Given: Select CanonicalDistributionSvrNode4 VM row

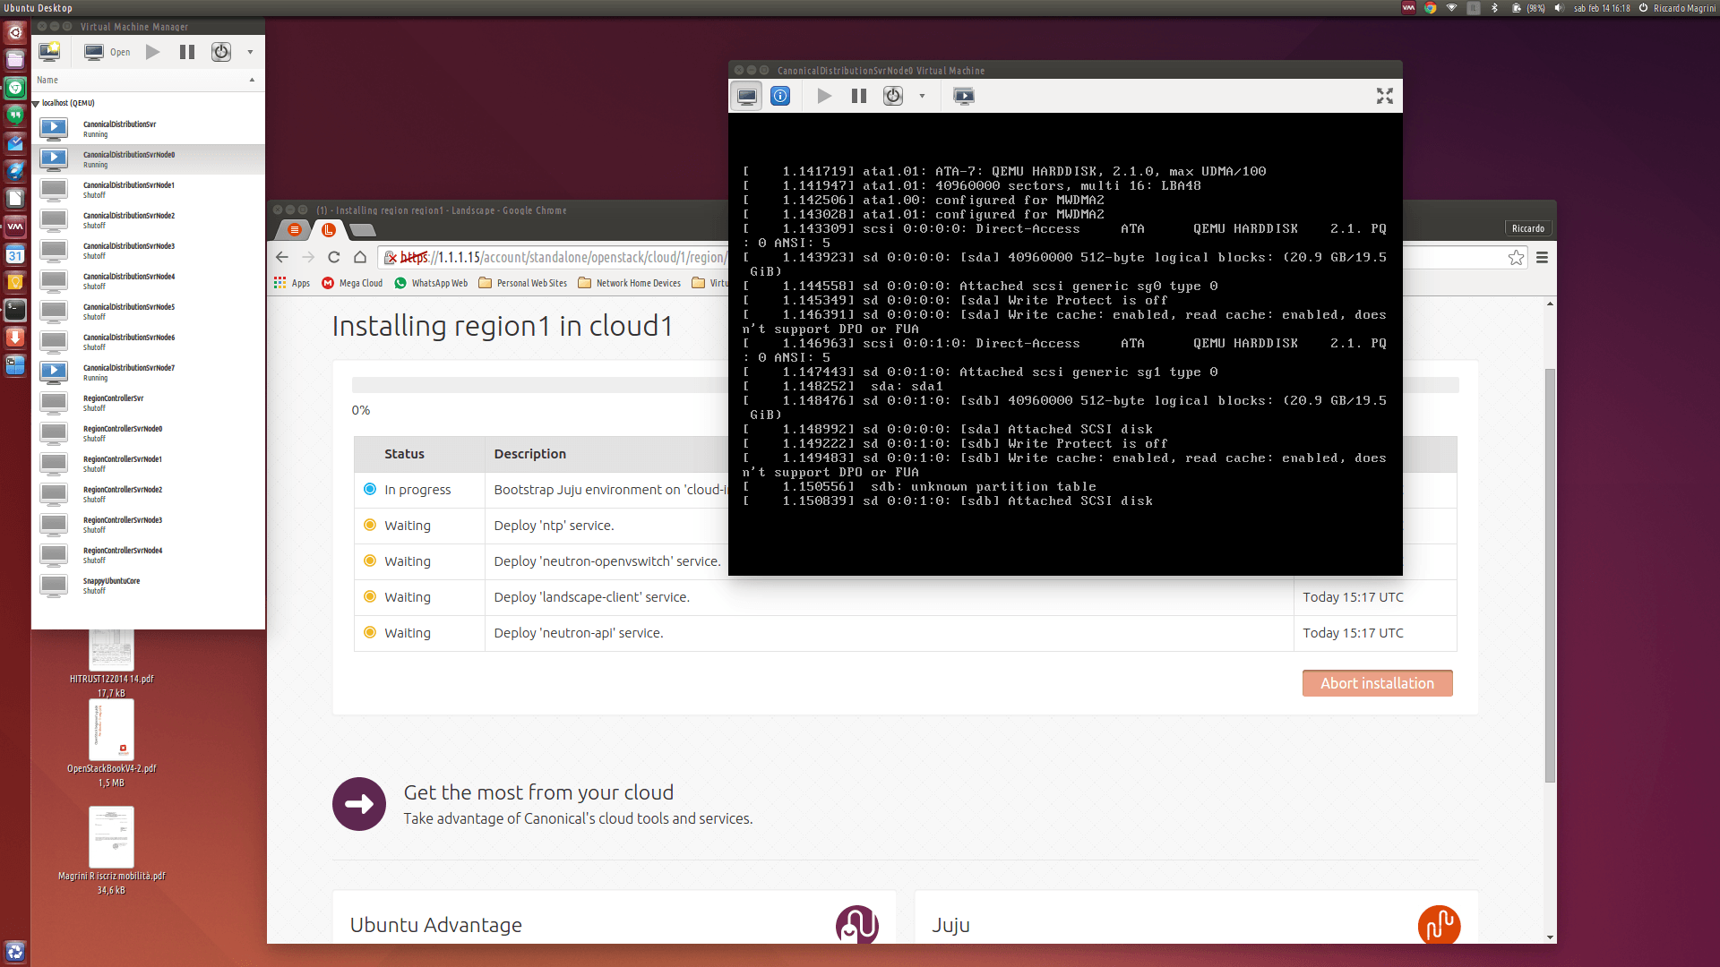Looking at the screenshot, I should tap(148, 281).
